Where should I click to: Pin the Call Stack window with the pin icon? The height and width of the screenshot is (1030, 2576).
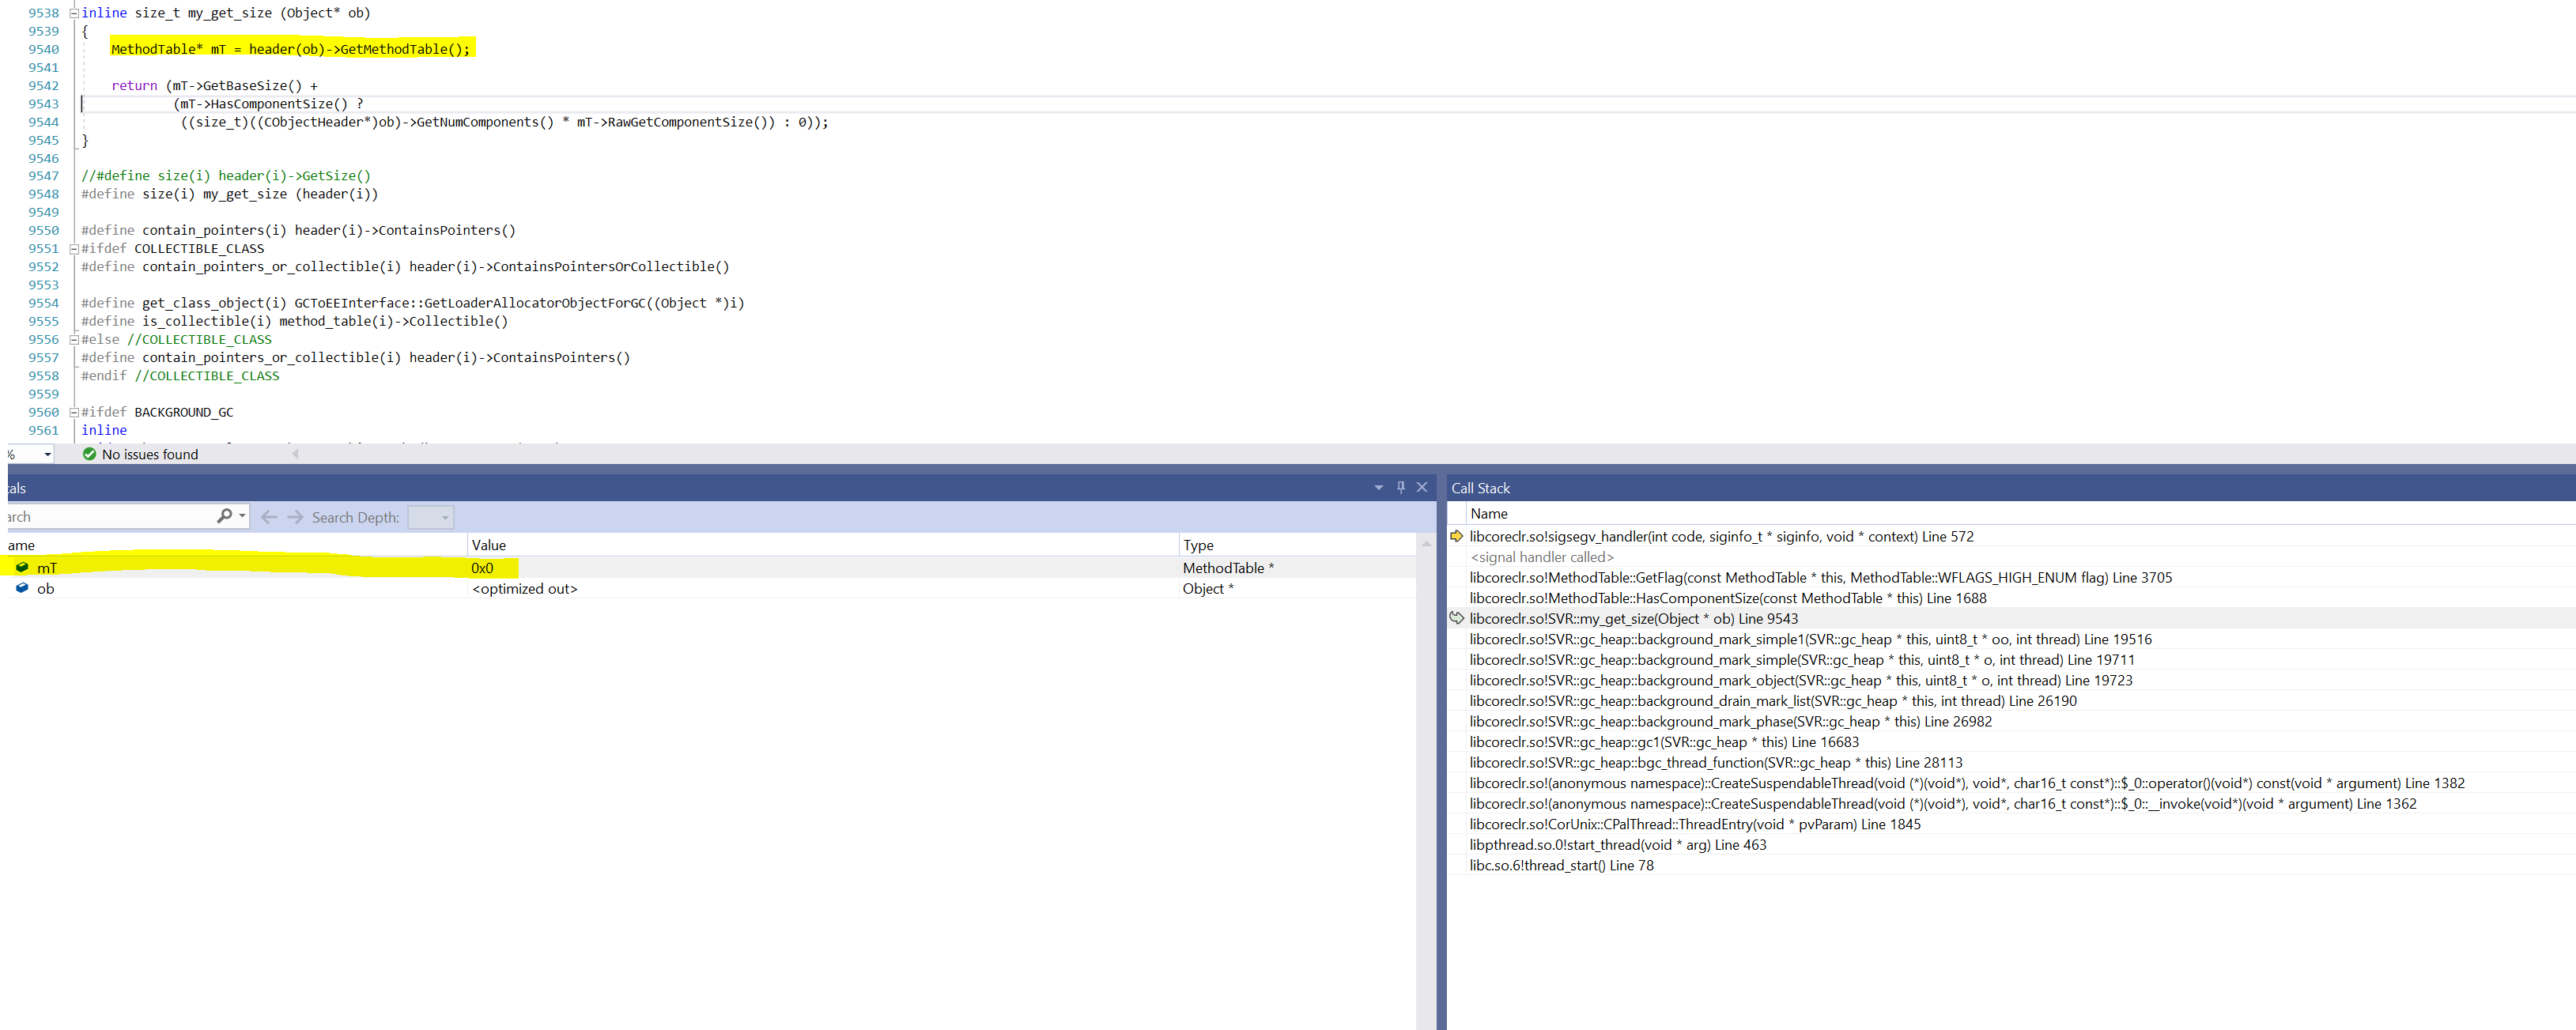pyautogui.click(x=1400, y=487)
